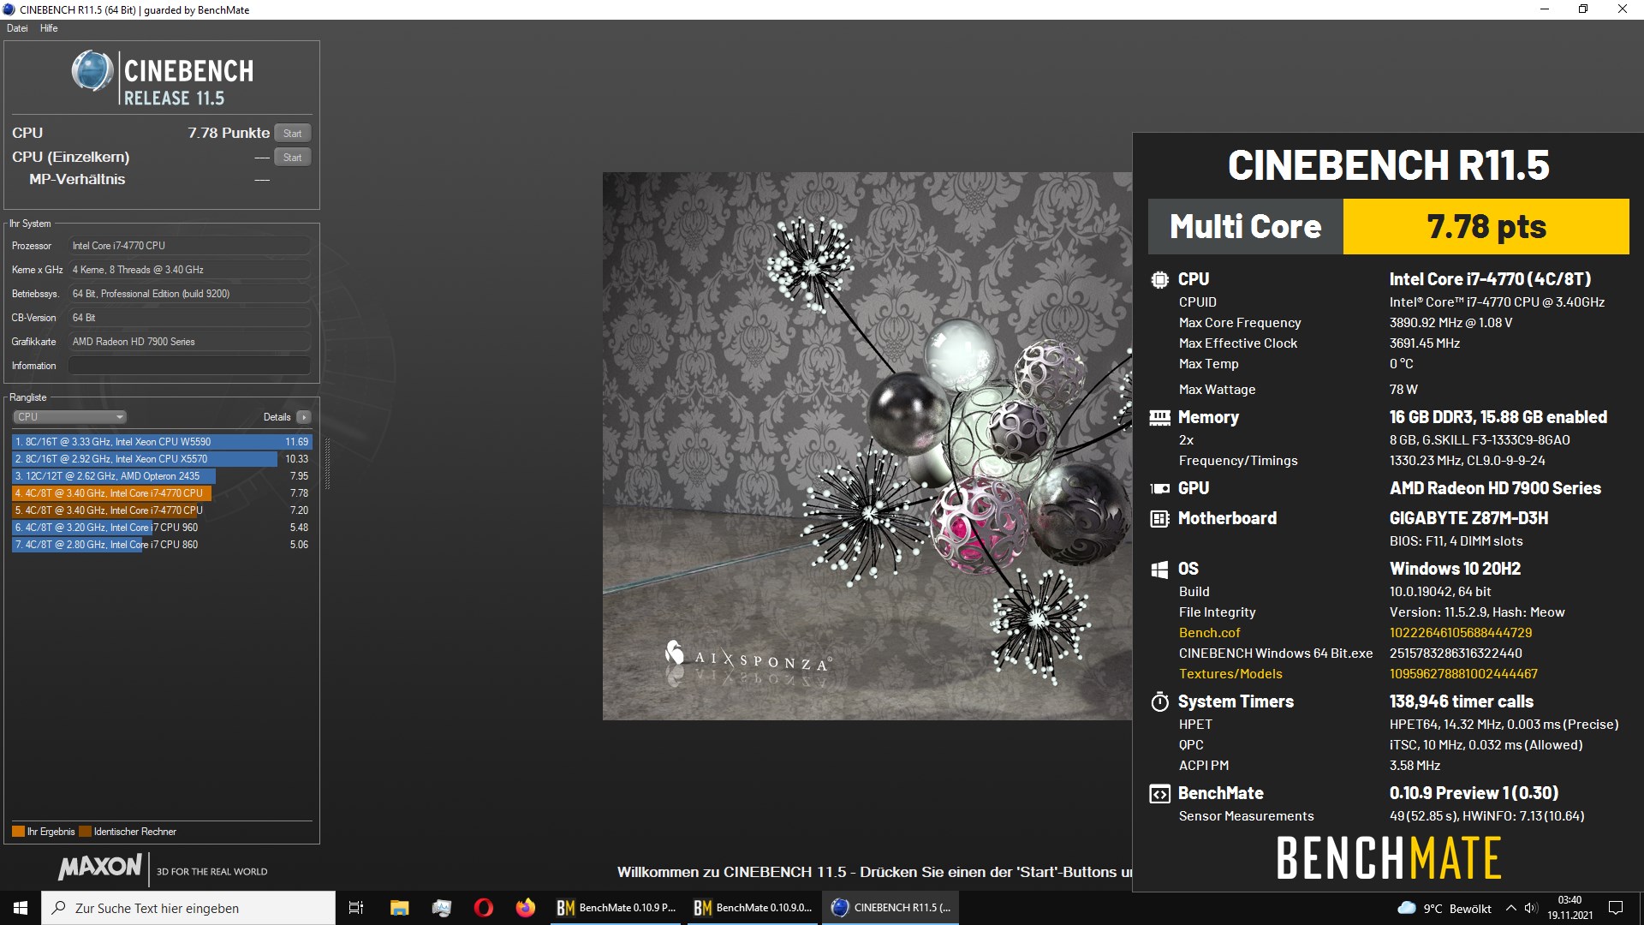
Task: Click the System Timers stopwatch icon
Action: pyautogui.click(x=1159, y=701)
